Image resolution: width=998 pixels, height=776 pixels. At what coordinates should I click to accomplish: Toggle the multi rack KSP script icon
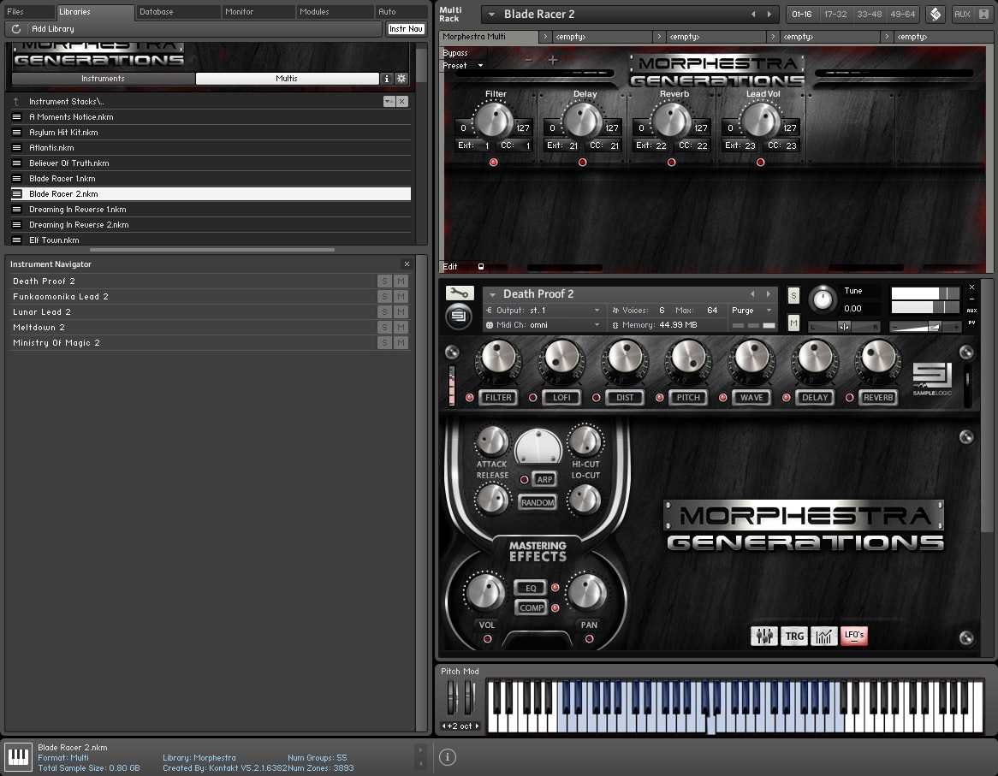pos(935,14)
